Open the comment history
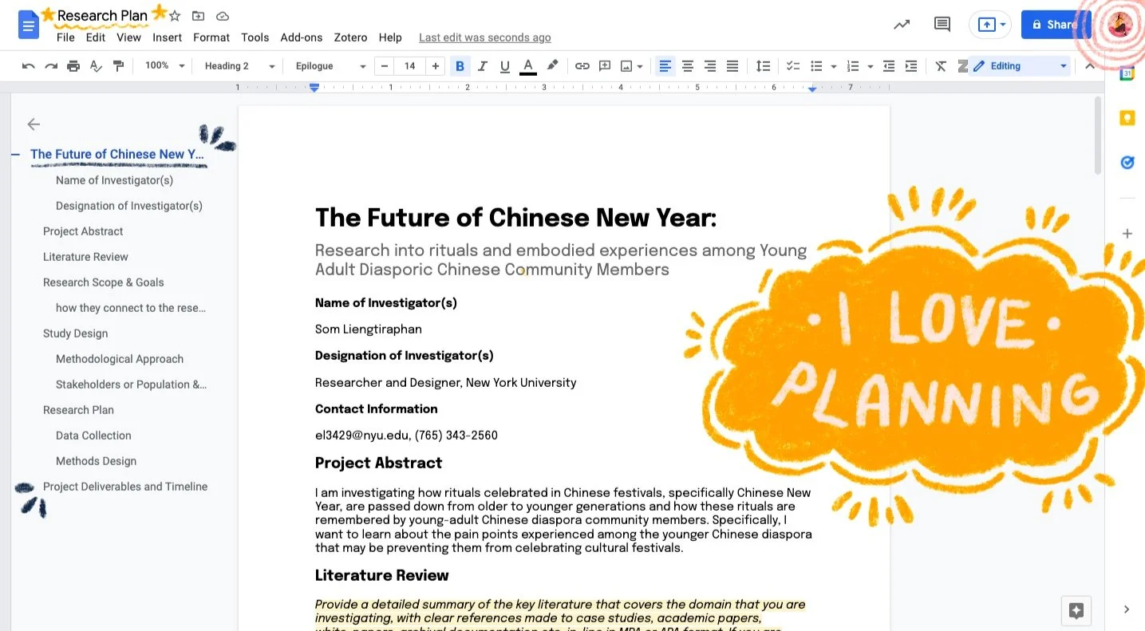The image size is (1145, 631). [x=942, y=25]
